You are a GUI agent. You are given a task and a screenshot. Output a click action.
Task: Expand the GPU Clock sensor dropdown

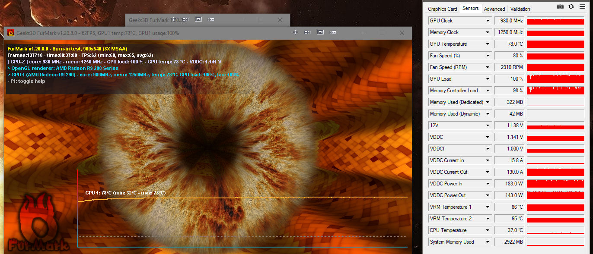click(x=488, y=21)
